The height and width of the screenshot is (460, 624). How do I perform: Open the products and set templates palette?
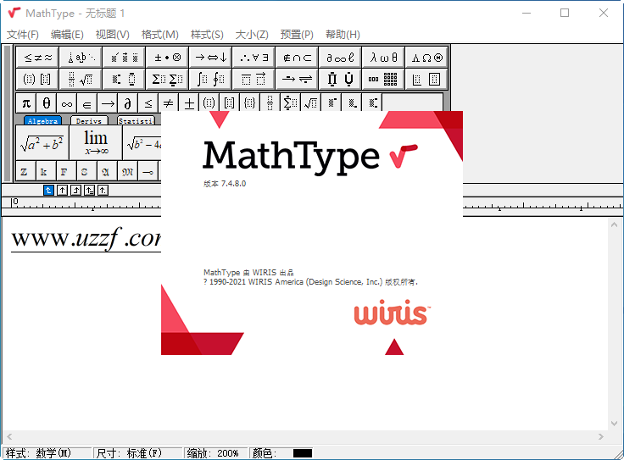pos(340,79)
